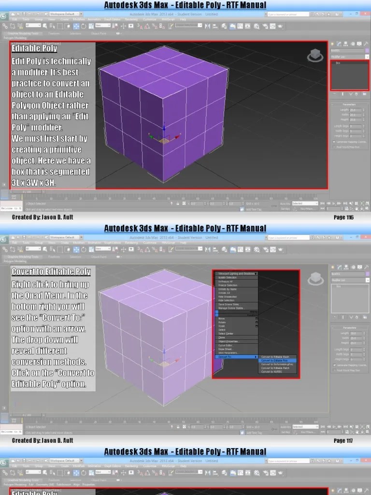Toggle Auto Key on Page 116
Image resolution: width=371 pixels, height=495 pixels.
pos(285,204)
